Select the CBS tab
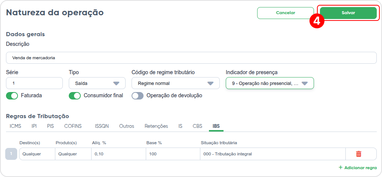 tap(197, 126)
